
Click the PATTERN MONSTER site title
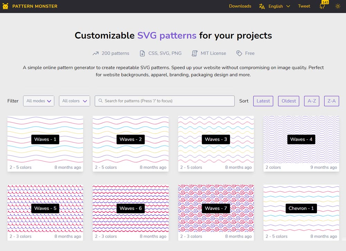pos(35,6)
